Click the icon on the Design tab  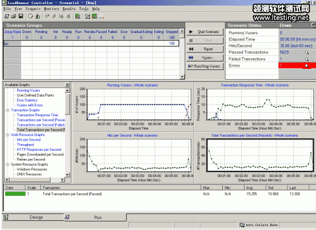click(x=6, y=217)
